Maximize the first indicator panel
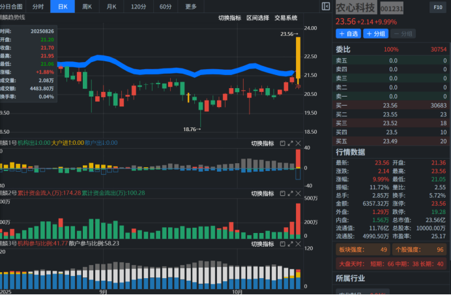 291,143
